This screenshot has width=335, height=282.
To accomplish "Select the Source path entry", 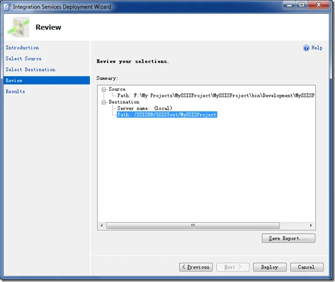I will (x=216, y=96).
